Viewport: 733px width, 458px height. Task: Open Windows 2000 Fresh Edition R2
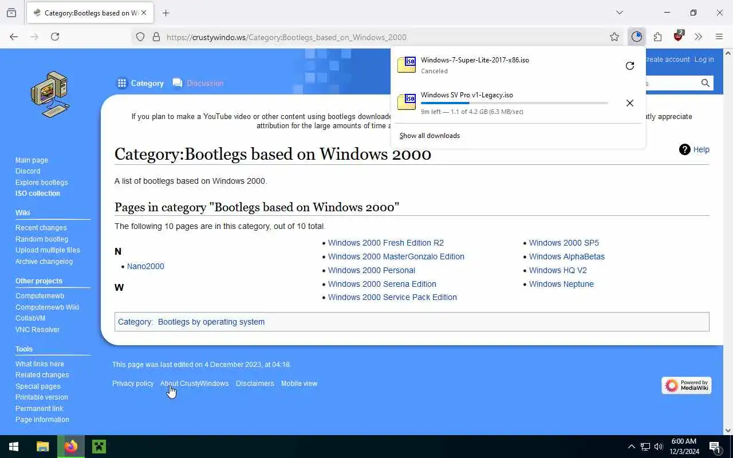(386, 243)
